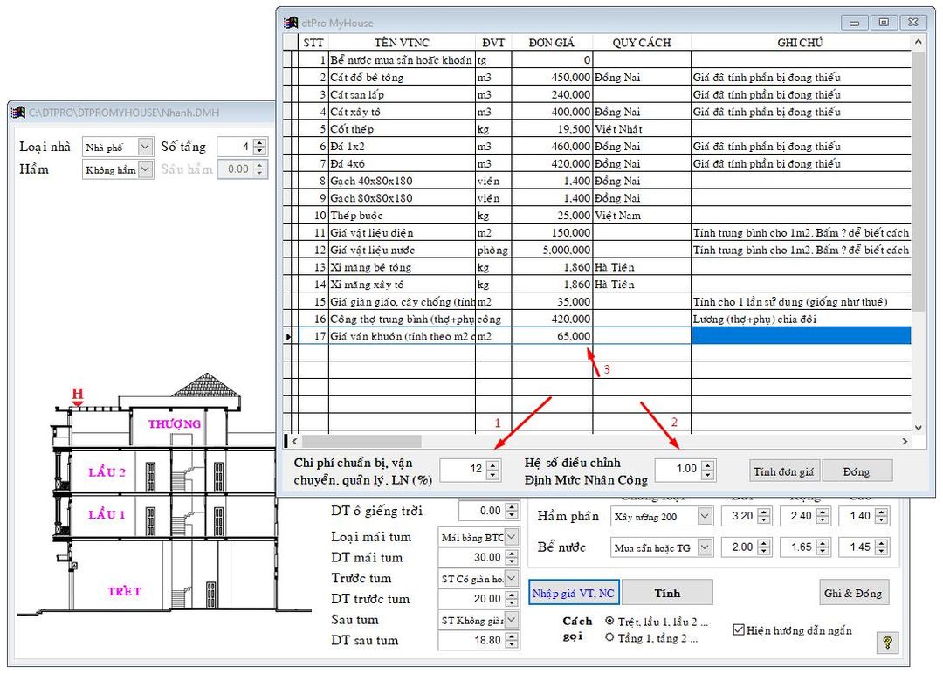Toggle Hiện hướng dẫn ngắn checkbox
This screenshot has width=943, height=674.
[739, 629]
